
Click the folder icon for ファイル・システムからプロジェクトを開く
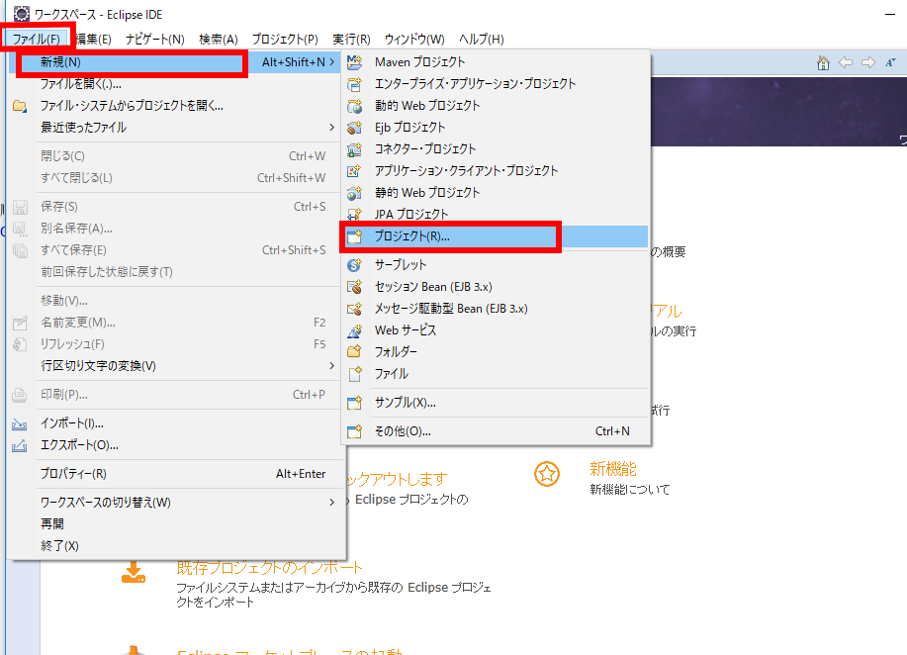20,106
